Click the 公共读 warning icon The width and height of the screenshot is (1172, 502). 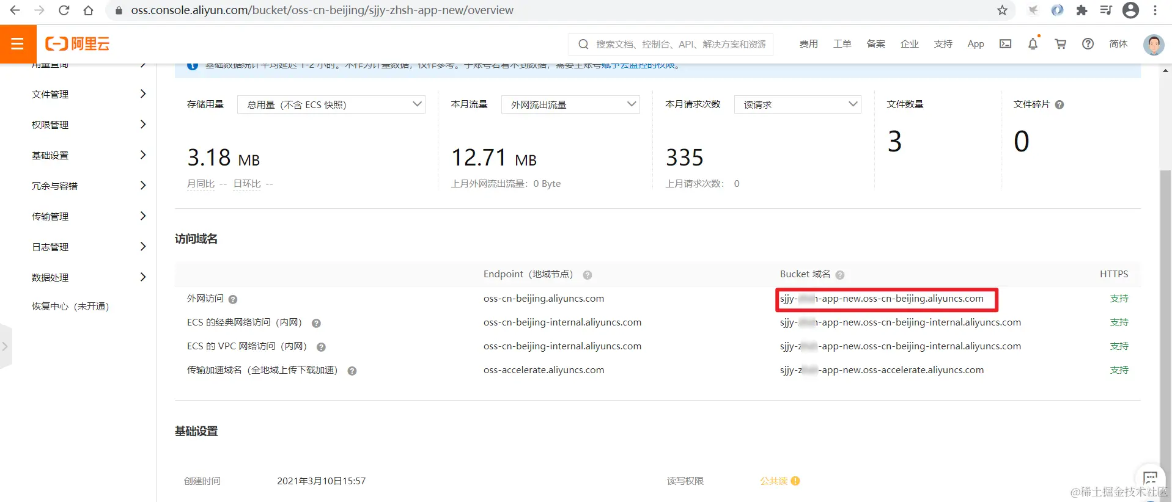tap(795, 481)
